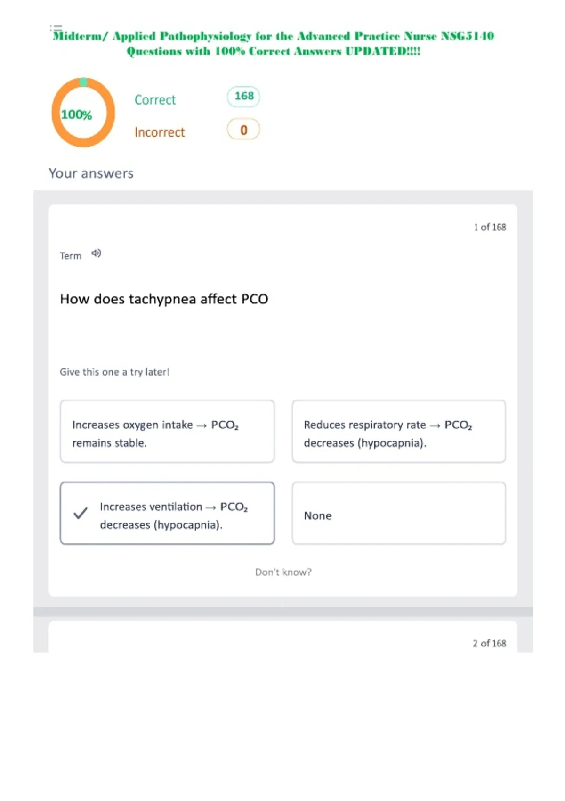Image resolution: width=565 pixels, height=801 pixels.
Task: Click the "2 of 168" question counter
Action: (489, 643)
